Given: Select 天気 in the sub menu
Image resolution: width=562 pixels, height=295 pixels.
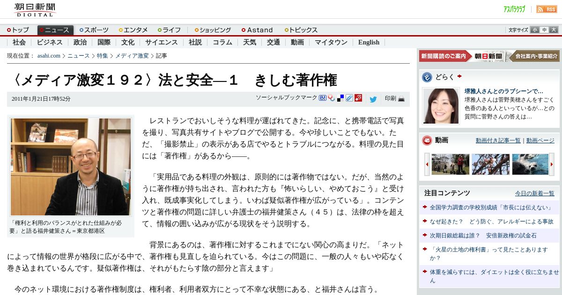Looking at the screenshot, I should coord(250,42).
